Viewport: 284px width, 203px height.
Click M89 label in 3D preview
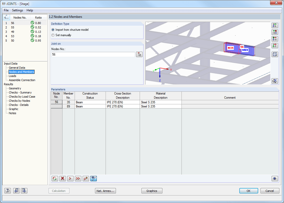tap(245, 50)
